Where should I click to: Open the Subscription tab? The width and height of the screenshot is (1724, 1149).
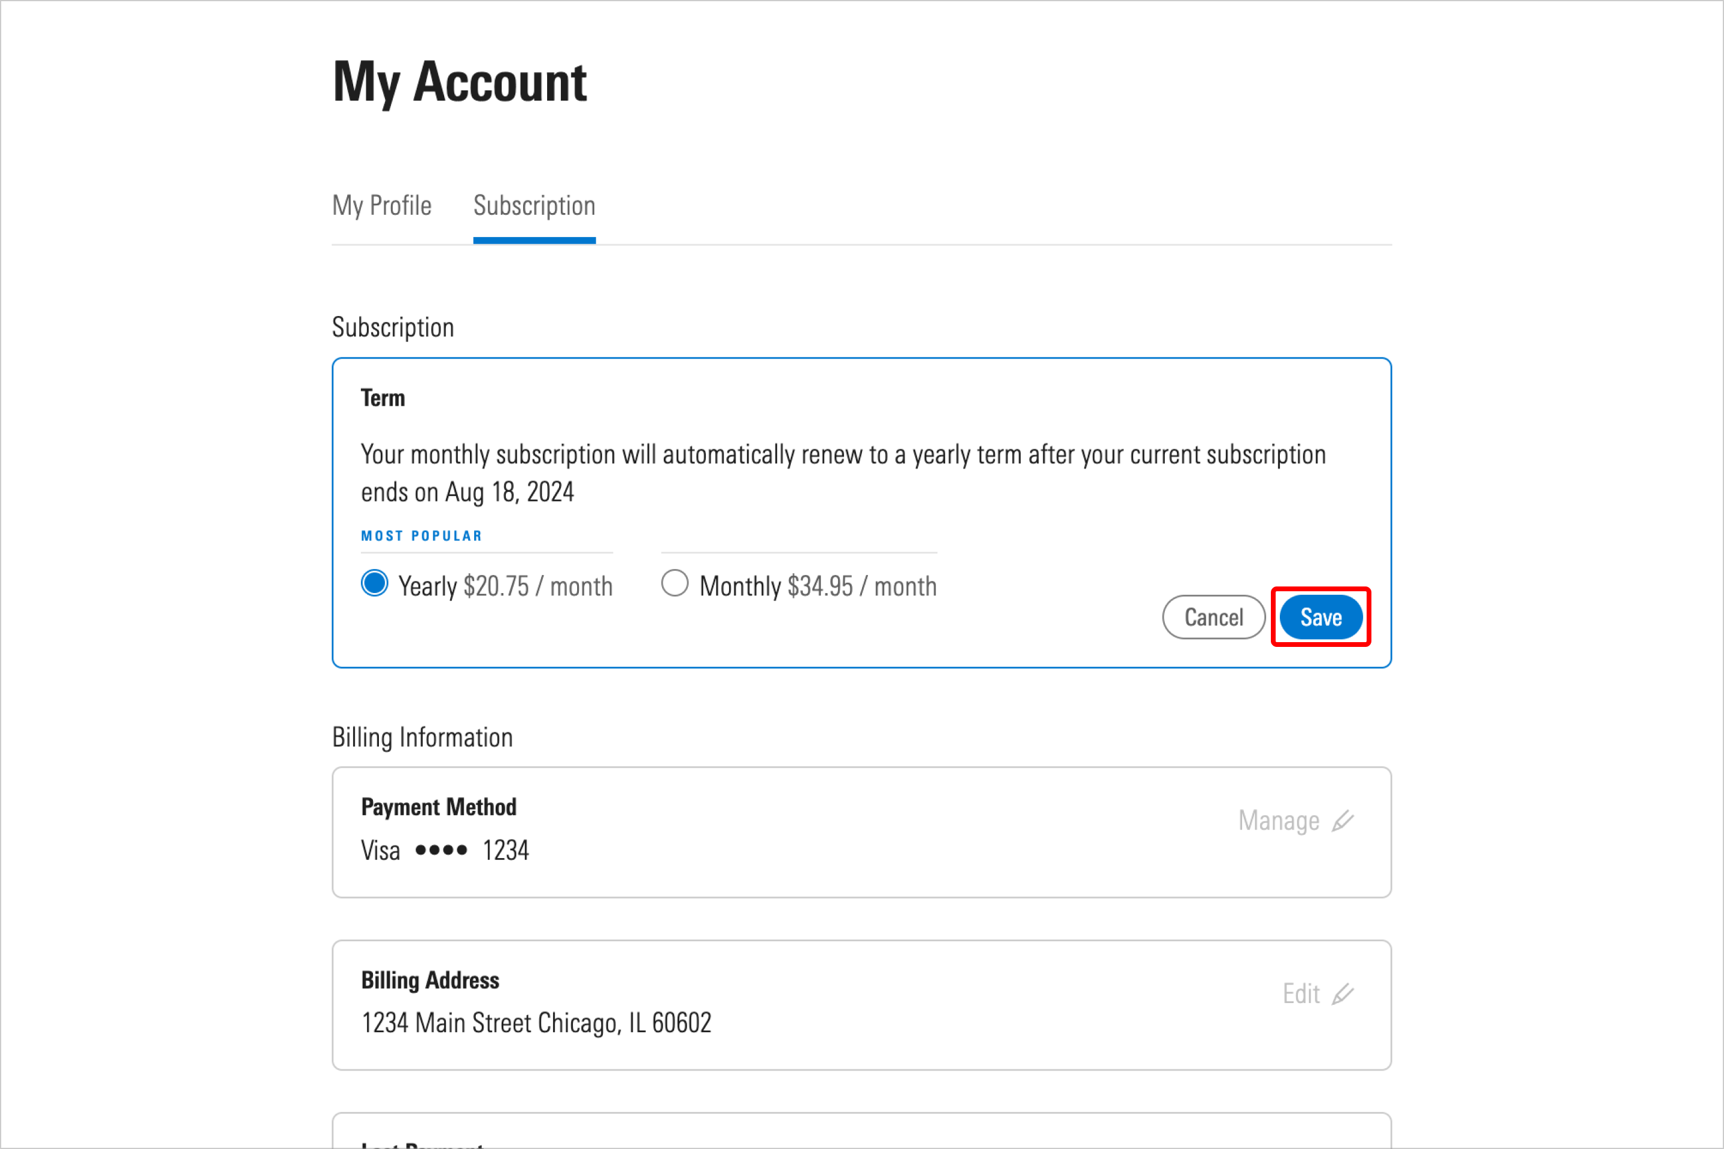point(535,206)
